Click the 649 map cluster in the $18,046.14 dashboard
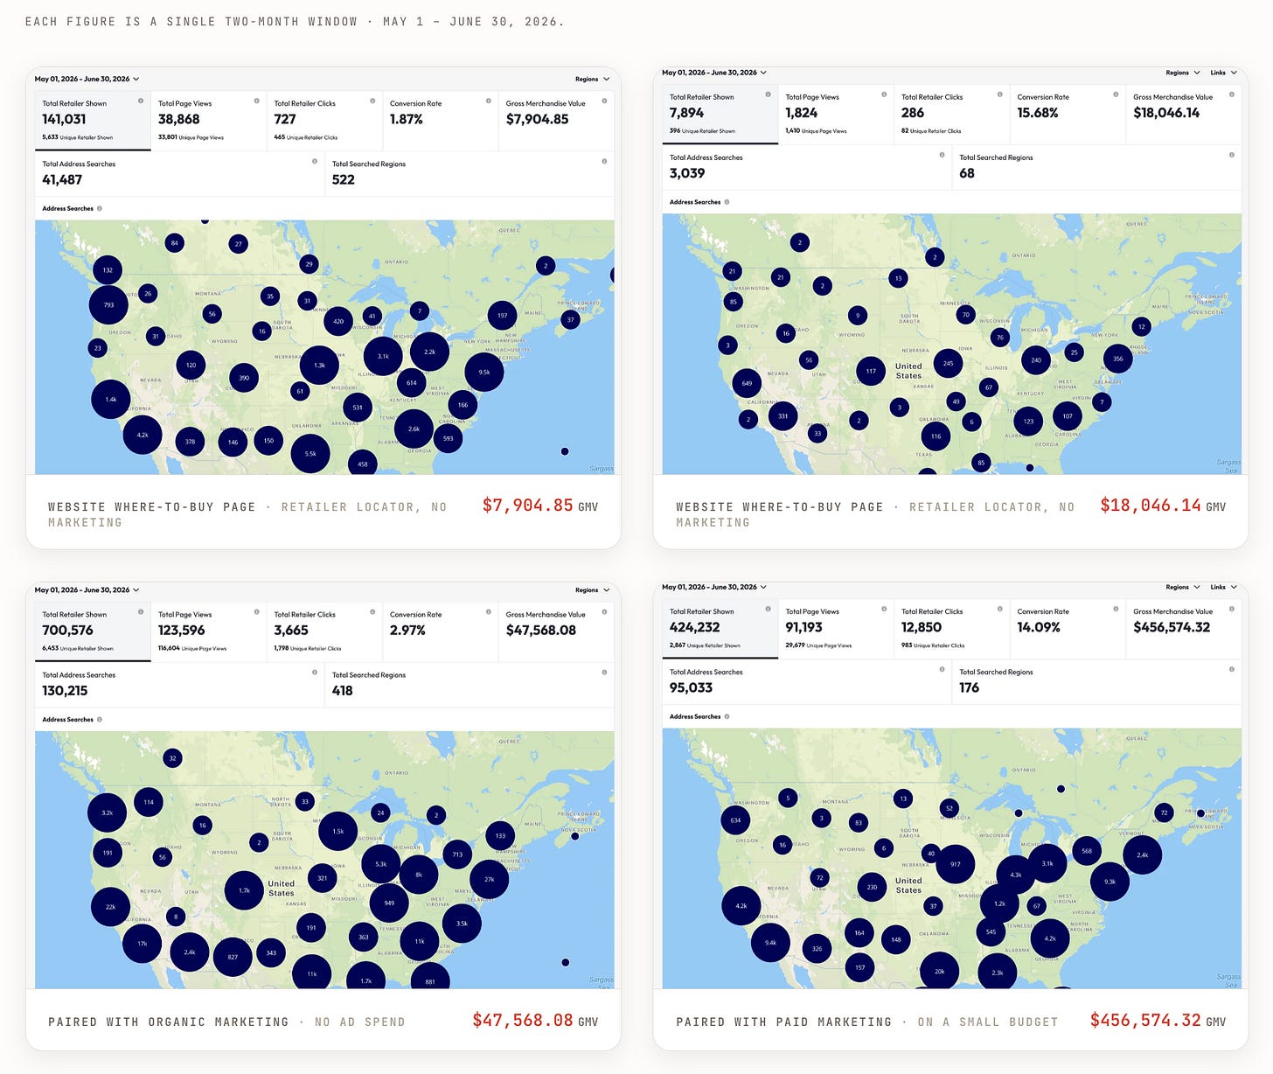 click(747, 383)
